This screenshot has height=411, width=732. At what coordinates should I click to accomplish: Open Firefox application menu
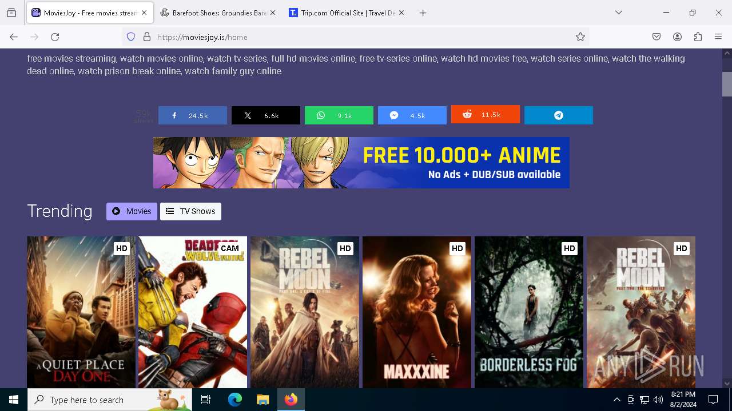[x=718, y=37]
